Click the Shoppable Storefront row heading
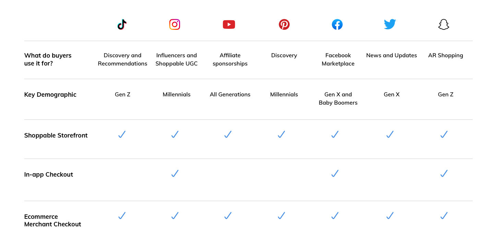Image resolution: width=497 pixels, height=250 pixels. click(x=56, y=135)
